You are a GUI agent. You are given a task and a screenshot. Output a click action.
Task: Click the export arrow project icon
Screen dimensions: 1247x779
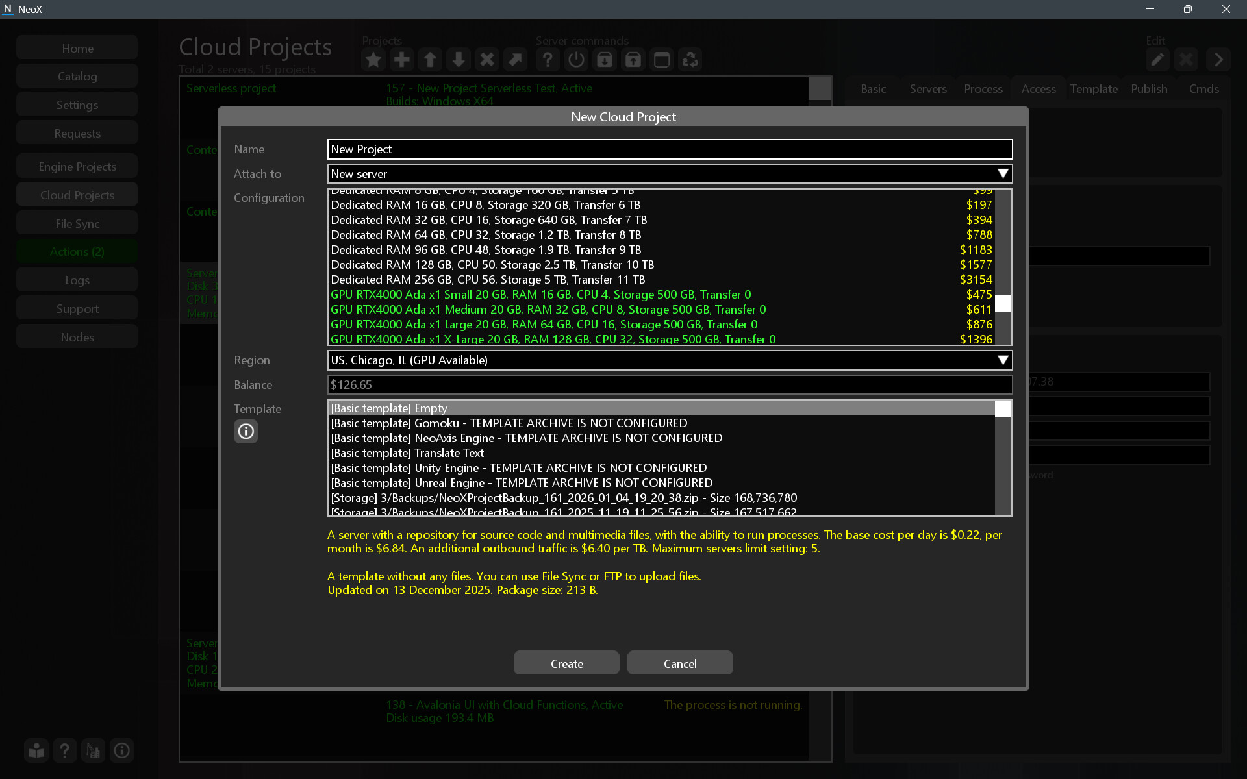tap(515, 60)
